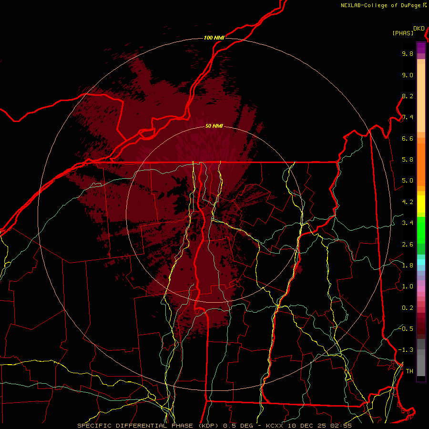429x429 pixels.
Task: Click the 50 NMI range ring label
Action: [x=214, y=126]
